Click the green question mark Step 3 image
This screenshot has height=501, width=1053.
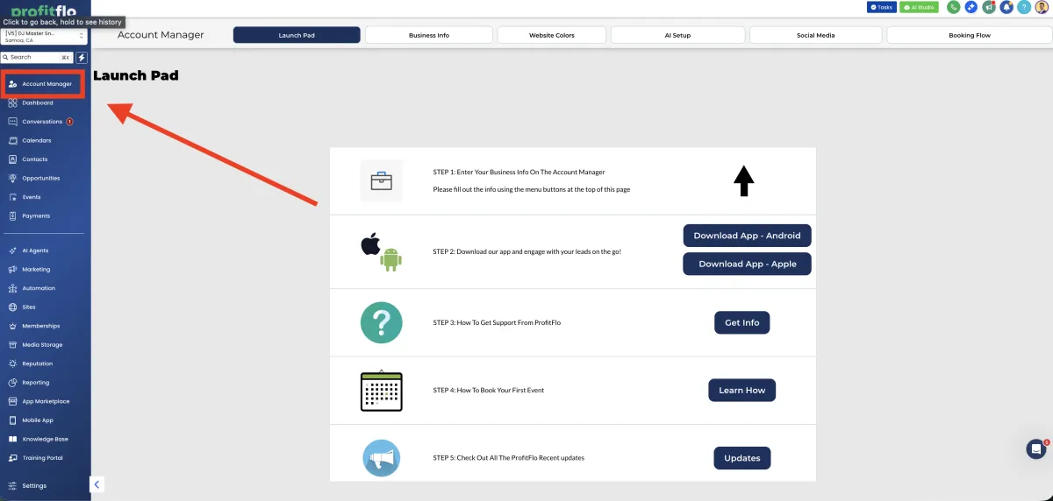382,322
